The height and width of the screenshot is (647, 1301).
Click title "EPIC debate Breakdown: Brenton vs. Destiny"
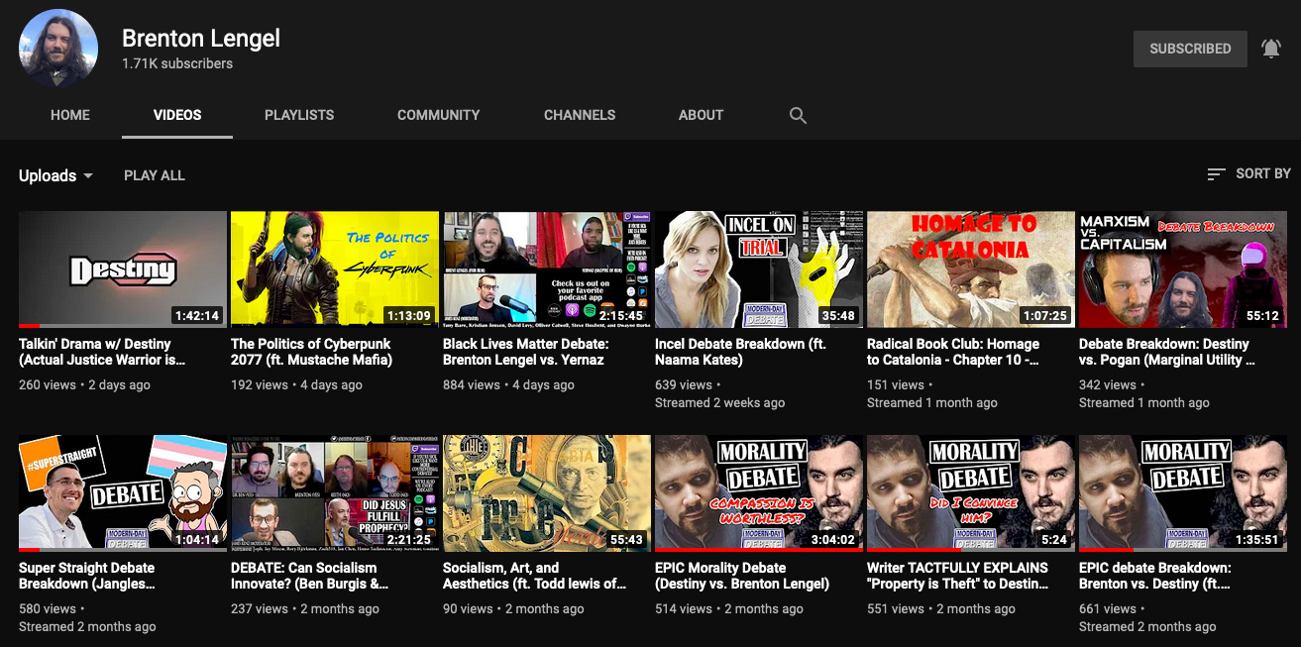(x=1155, y=576)
